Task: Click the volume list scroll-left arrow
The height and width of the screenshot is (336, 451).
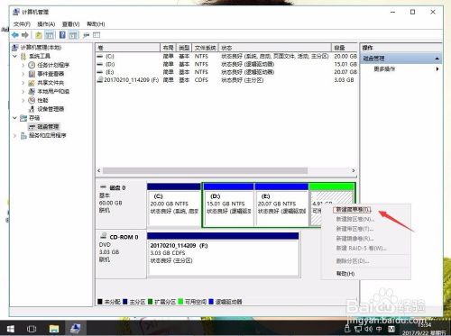Action: 99,170
